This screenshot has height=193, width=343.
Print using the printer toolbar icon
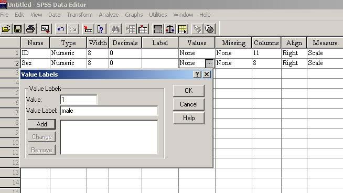30,29
